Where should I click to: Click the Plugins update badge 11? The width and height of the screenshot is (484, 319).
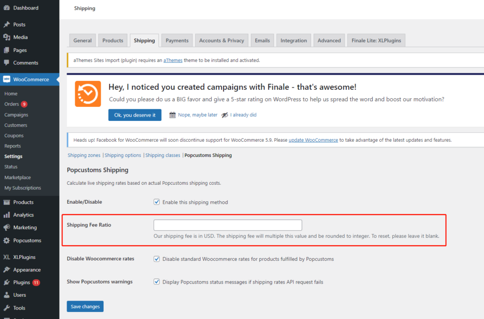(36, 283)
